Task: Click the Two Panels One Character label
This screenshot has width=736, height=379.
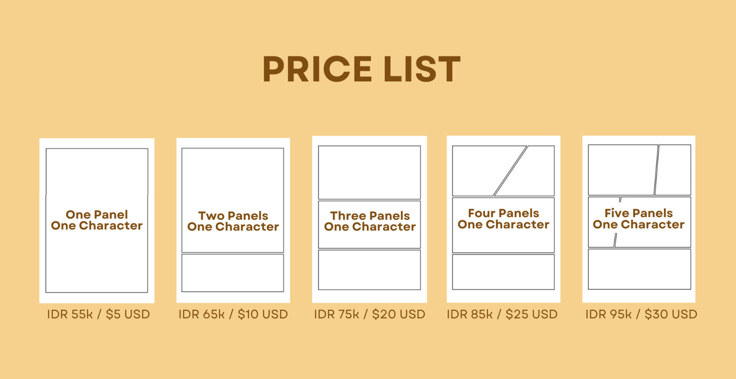Action: [233, 222]
